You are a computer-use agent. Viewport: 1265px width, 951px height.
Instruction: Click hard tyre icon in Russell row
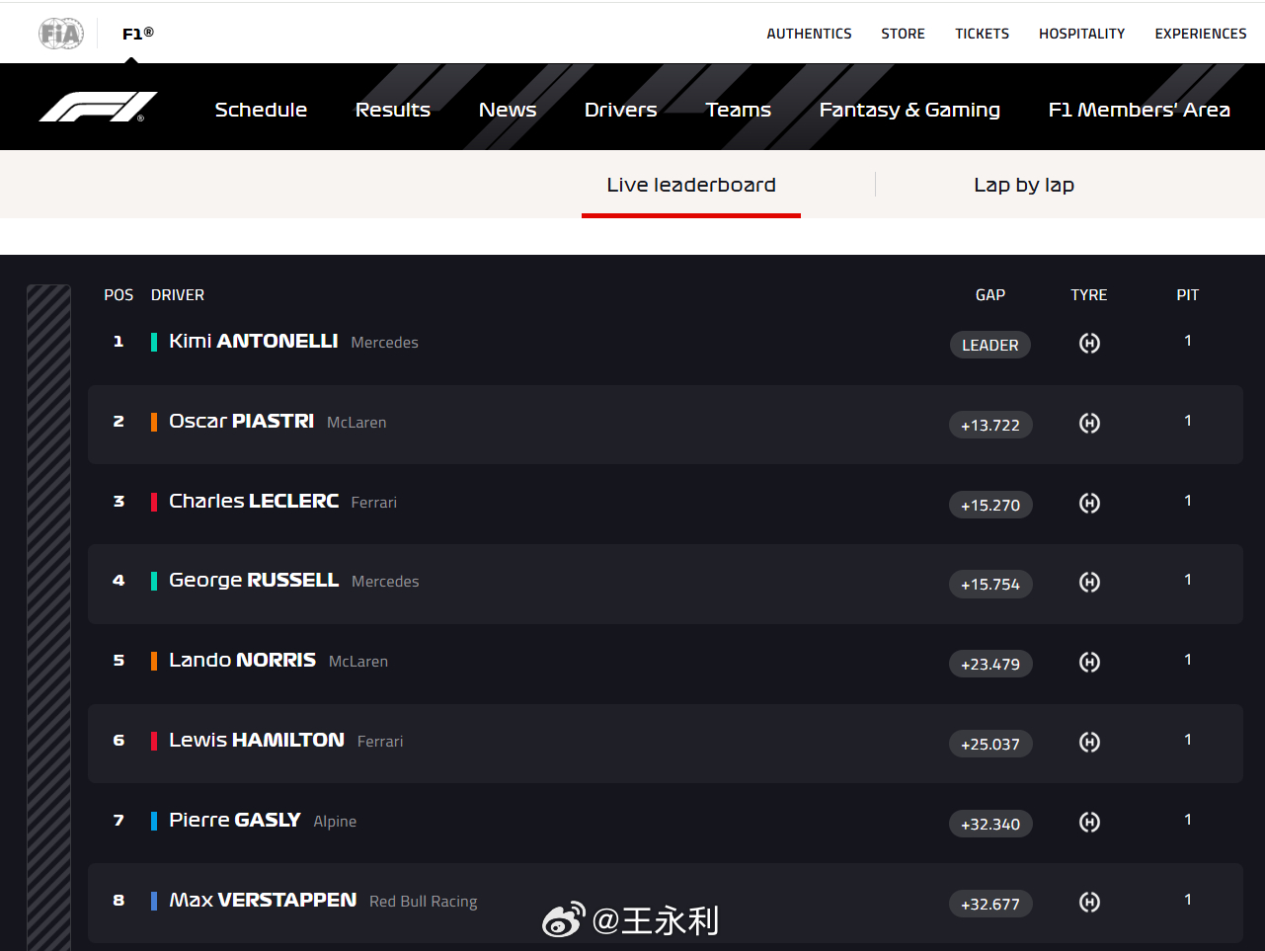coord(1089,583)
